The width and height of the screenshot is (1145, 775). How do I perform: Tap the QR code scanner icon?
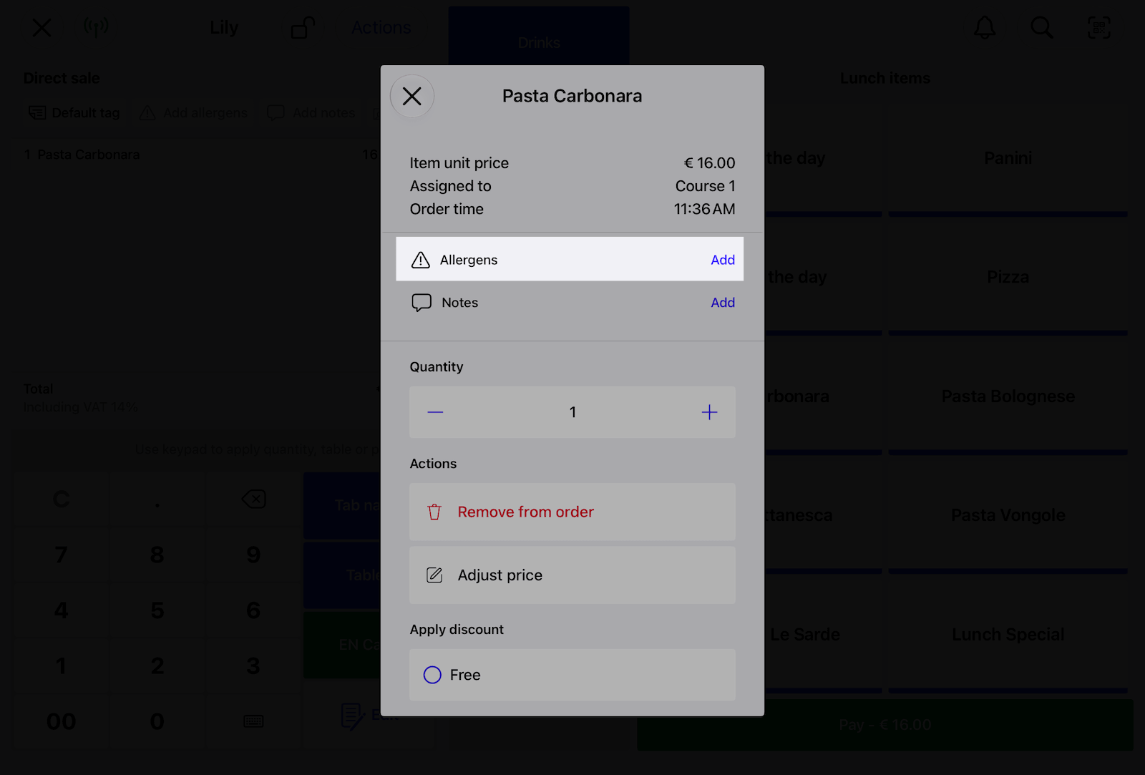(x=1099, y=28)
